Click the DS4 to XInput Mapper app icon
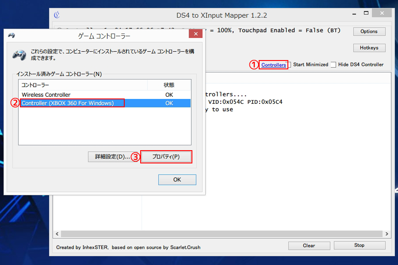 (x=57, y=15)
